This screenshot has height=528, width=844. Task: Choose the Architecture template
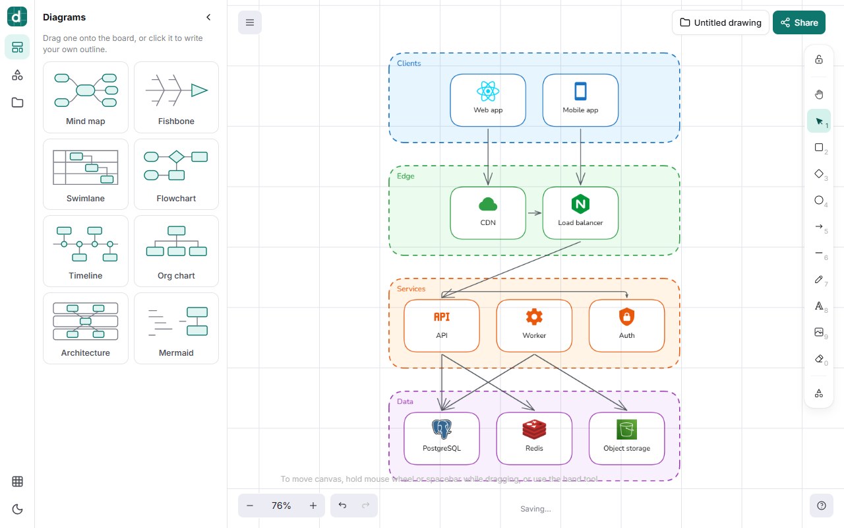click(x=86, y=329)
